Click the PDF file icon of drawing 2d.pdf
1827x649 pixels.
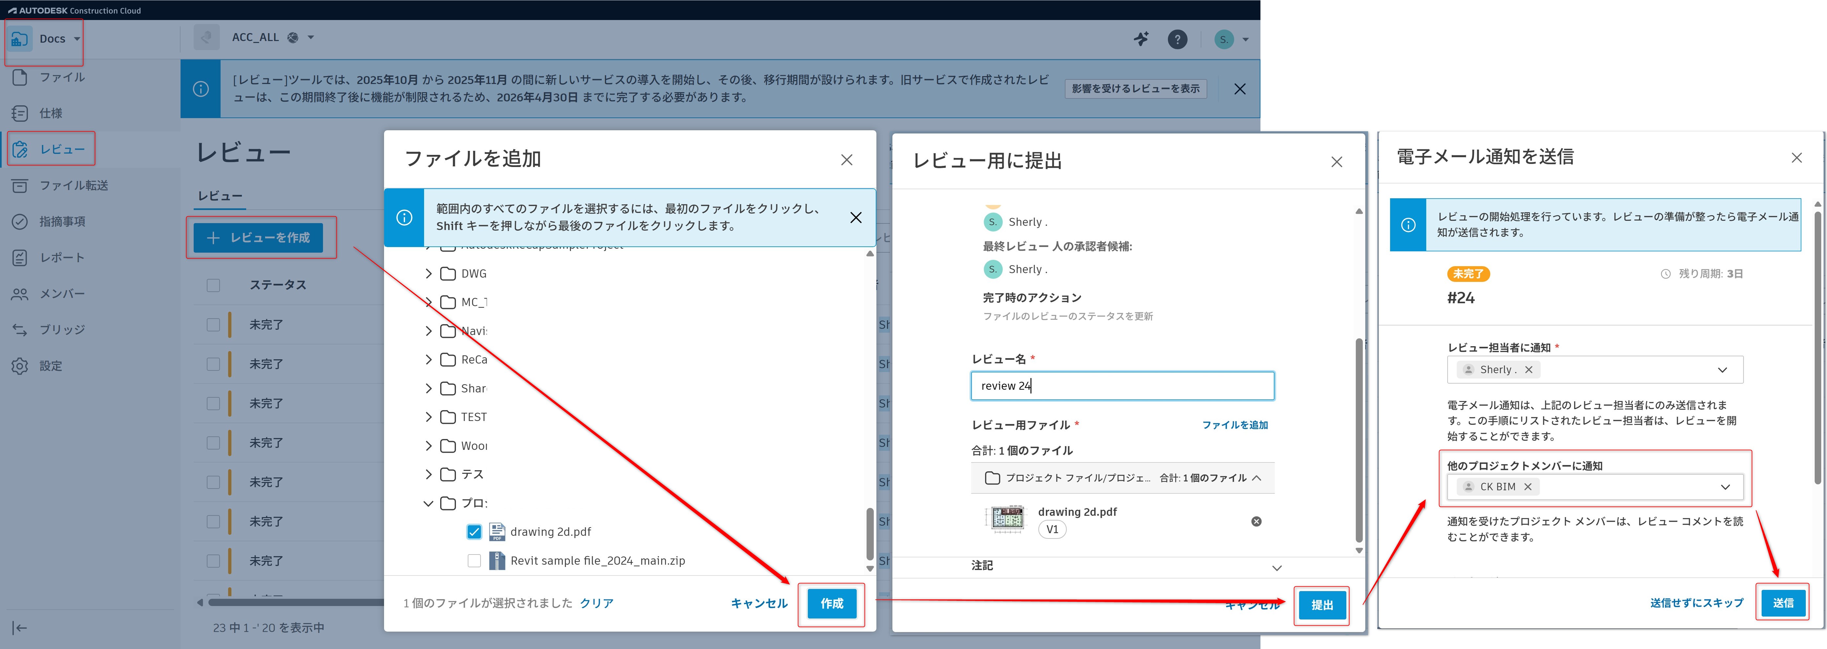(497, 532)
